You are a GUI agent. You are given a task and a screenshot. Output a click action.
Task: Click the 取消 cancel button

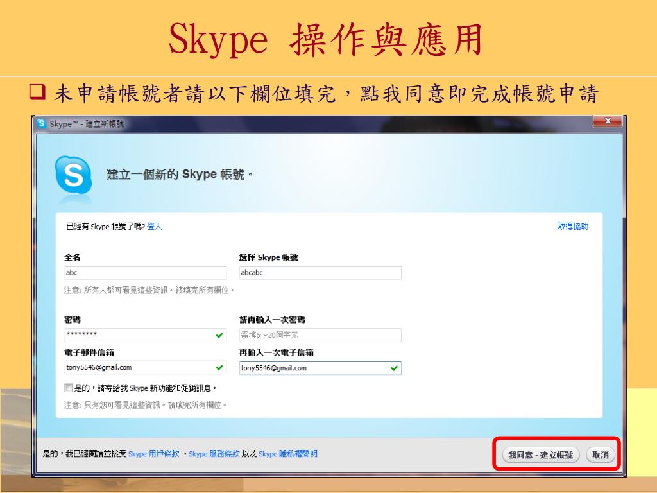point(600,455)
